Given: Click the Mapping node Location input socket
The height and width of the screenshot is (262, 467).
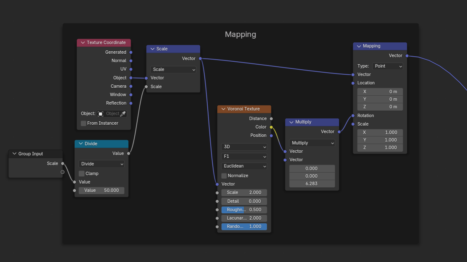Looking at the screenshot, I should [353, 83].
